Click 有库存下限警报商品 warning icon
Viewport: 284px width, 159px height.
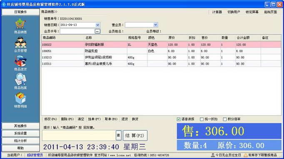click(246, 155)
